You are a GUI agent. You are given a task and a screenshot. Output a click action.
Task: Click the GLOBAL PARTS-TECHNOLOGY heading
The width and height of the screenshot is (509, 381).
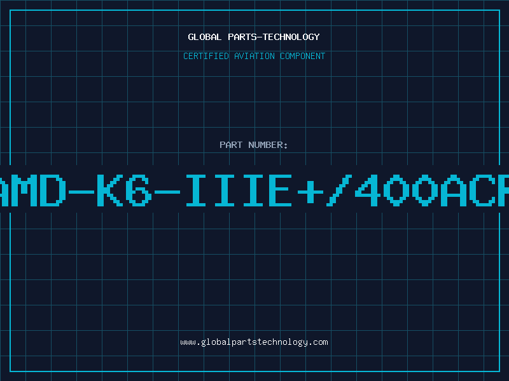(254, 37)
